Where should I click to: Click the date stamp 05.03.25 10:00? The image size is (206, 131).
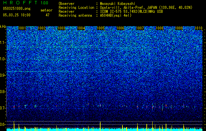click(17, 15)
